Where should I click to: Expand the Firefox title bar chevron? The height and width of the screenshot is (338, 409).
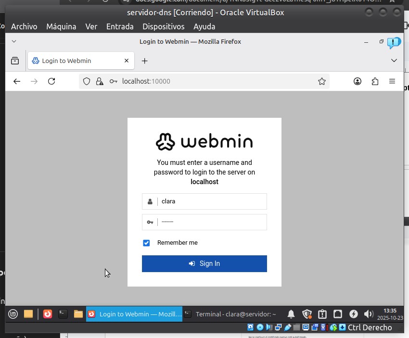tap(14, 42)
